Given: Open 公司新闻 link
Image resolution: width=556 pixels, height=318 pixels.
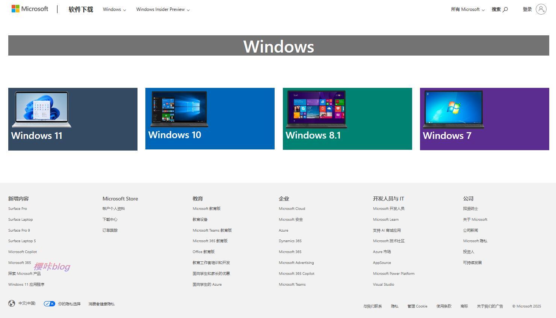Looking at the screenshot, I should pyautogui.click(x=471, y=231).
